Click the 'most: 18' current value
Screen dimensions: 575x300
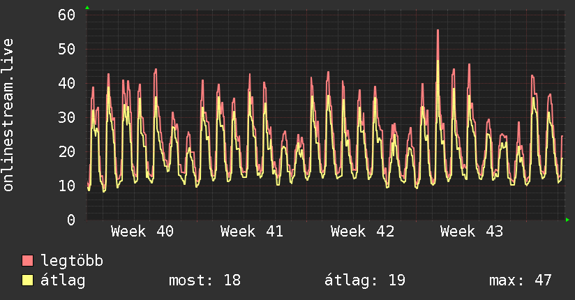click(204, 280)
